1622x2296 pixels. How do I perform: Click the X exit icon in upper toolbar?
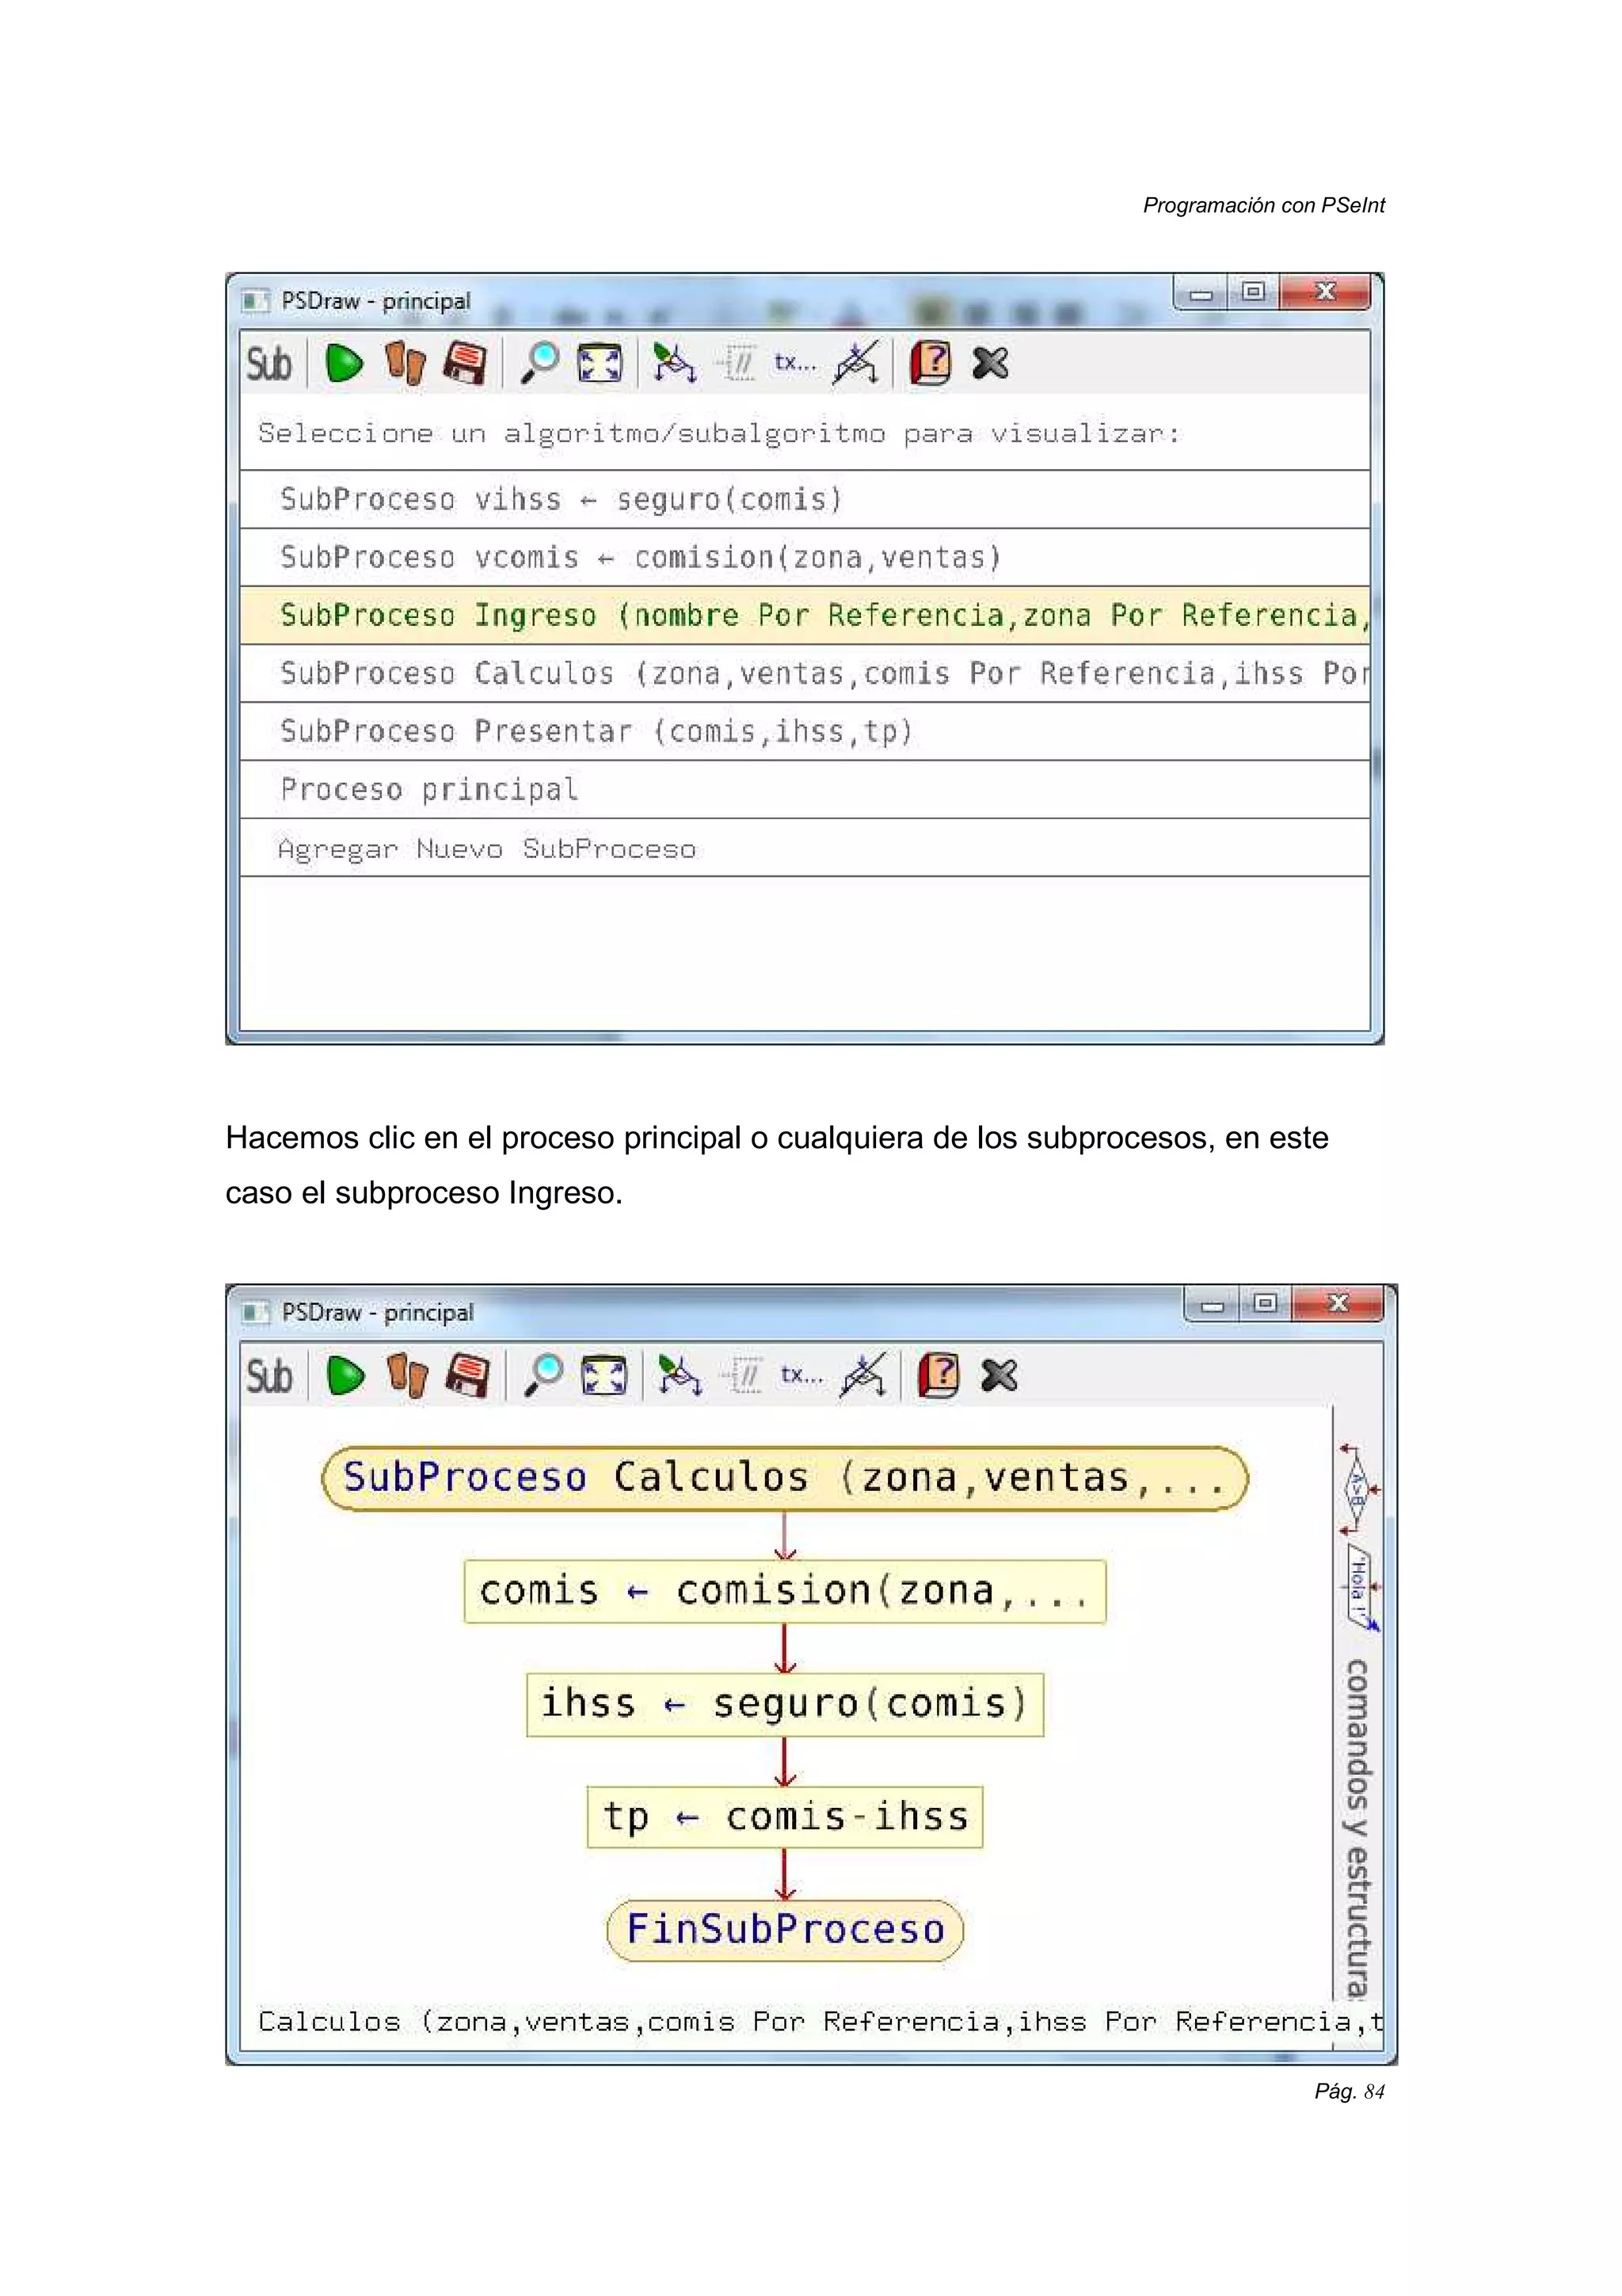(991, 363)
